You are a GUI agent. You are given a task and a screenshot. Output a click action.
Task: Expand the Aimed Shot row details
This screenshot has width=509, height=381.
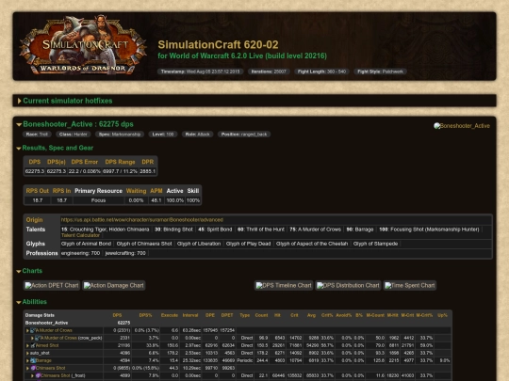(x=27, y=345)
